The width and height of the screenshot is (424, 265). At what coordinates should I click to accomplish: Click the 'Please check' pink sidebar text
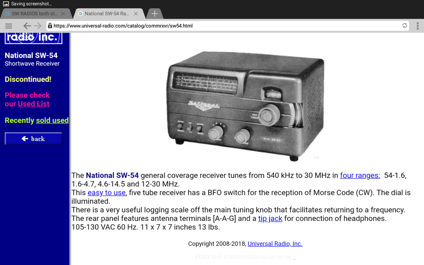(x=27, y=95)
